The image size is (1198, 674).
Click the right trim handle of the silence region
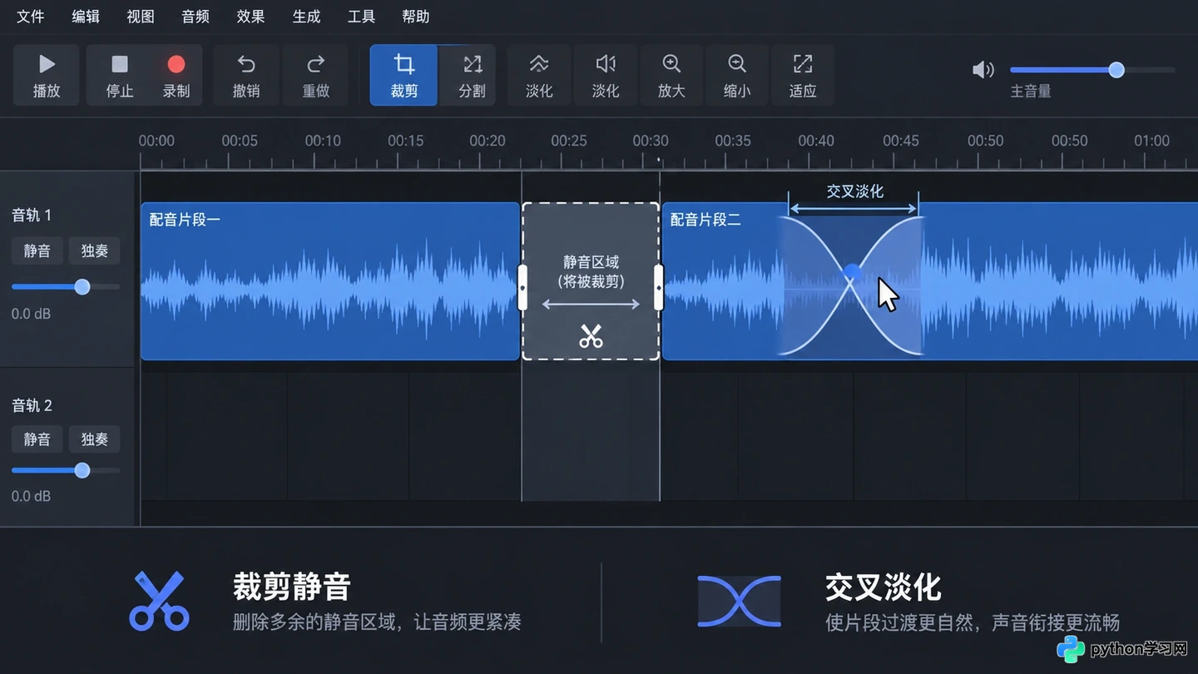point(659,287)
